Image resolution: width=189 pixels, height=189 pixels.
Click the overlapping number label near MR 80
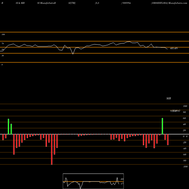(x=175, y=111)
